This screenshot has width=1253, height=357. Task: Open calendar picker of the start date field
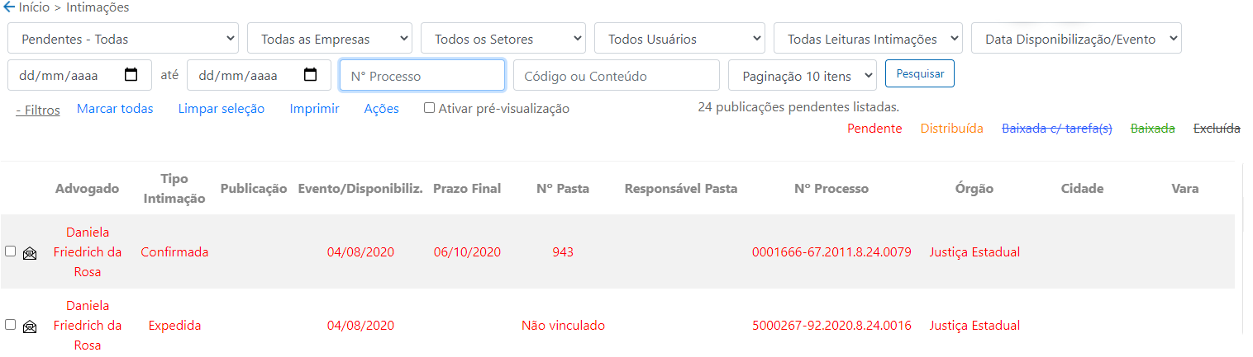click(x=131, y=75)
